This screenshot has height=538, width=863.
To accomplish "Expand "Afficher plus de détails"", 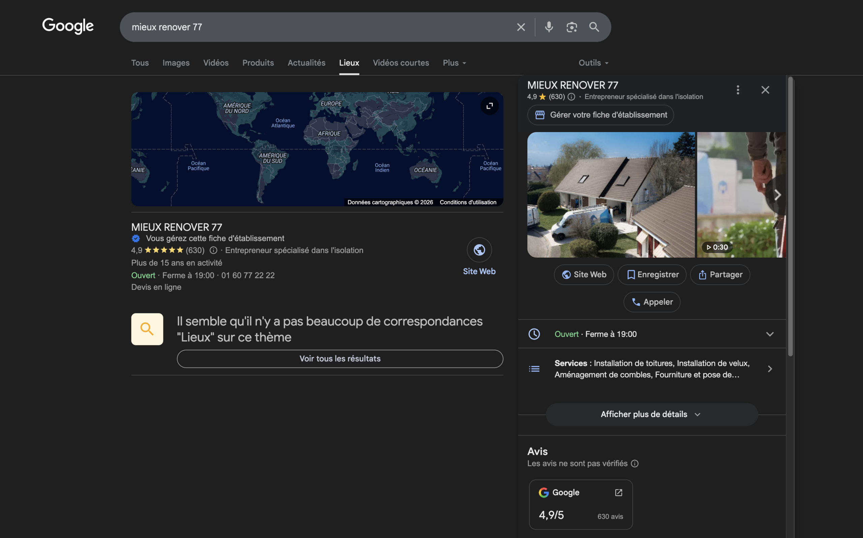I will pos(651,414).
